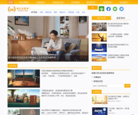The width and height of the screenshot is (138, 115).
Task: Focus the search box beside the logo
Action: click(x=59, y=8)
